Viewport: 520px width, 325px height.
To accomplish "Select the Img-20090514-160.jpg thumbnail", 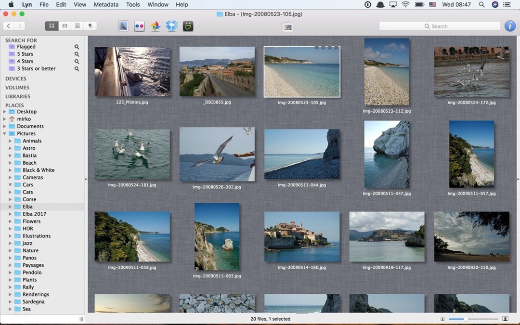I will (302, 236).
